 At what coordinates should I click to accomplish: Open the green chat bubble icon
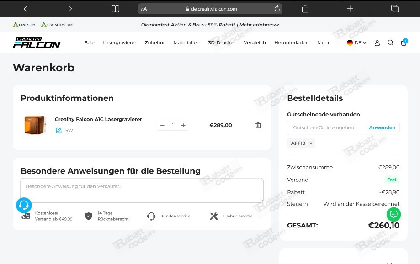point(394,214)
